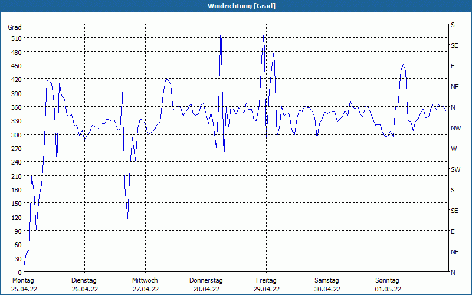This screenshot has height=295, width=472.
Task: Click the 'Montag' day label
Action: (x=23, y=280)
